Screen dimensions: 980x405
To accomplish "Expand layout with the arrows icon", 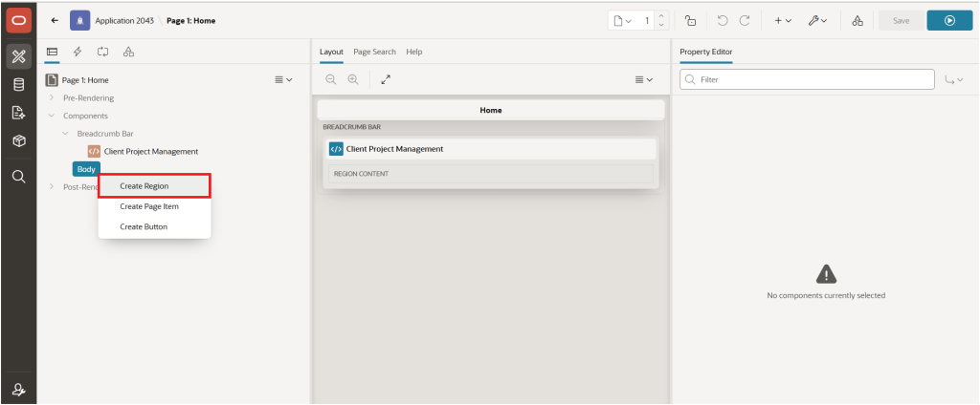I will point(386,79).
